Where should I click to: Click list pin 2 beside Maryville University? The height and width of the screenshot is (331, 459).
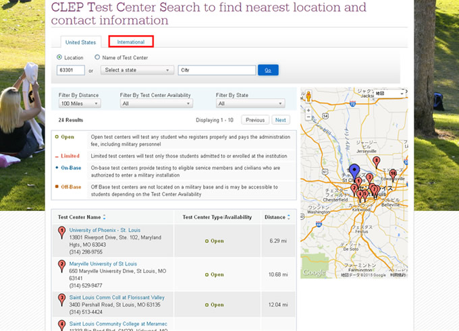coord(61,266)
